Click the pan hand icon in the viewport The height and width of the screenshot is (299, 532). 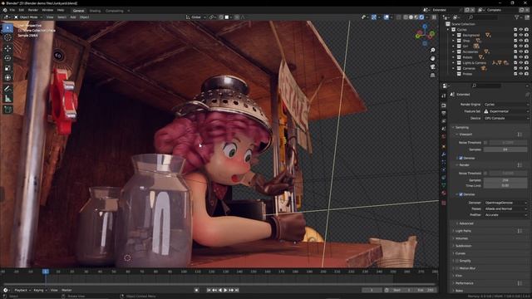pos(432,58)
